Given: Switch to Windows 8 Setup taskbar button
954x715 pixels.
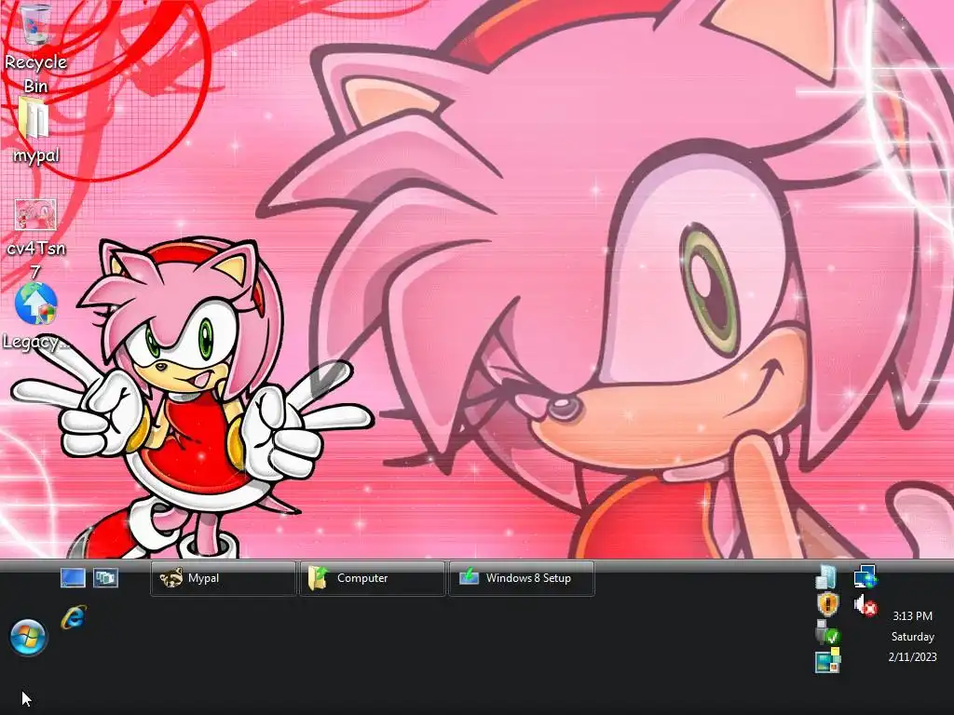Looking at the screenshot, I should coord(522,578).
